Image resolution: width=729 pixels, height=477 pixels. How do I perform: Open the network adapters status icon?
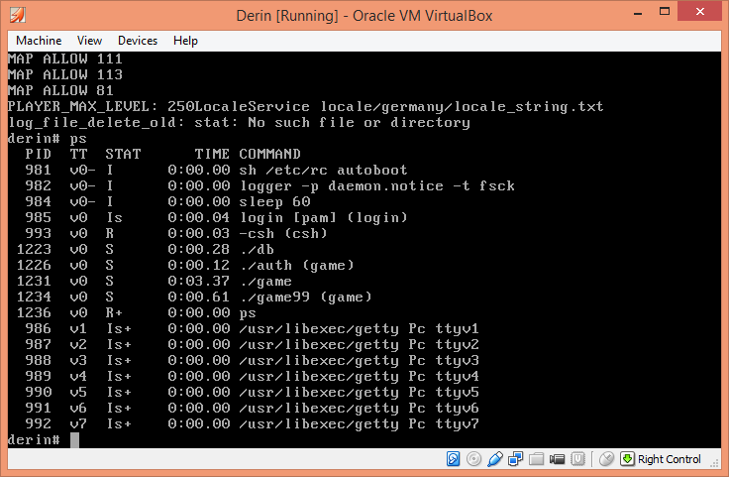[x=515, y=459]
